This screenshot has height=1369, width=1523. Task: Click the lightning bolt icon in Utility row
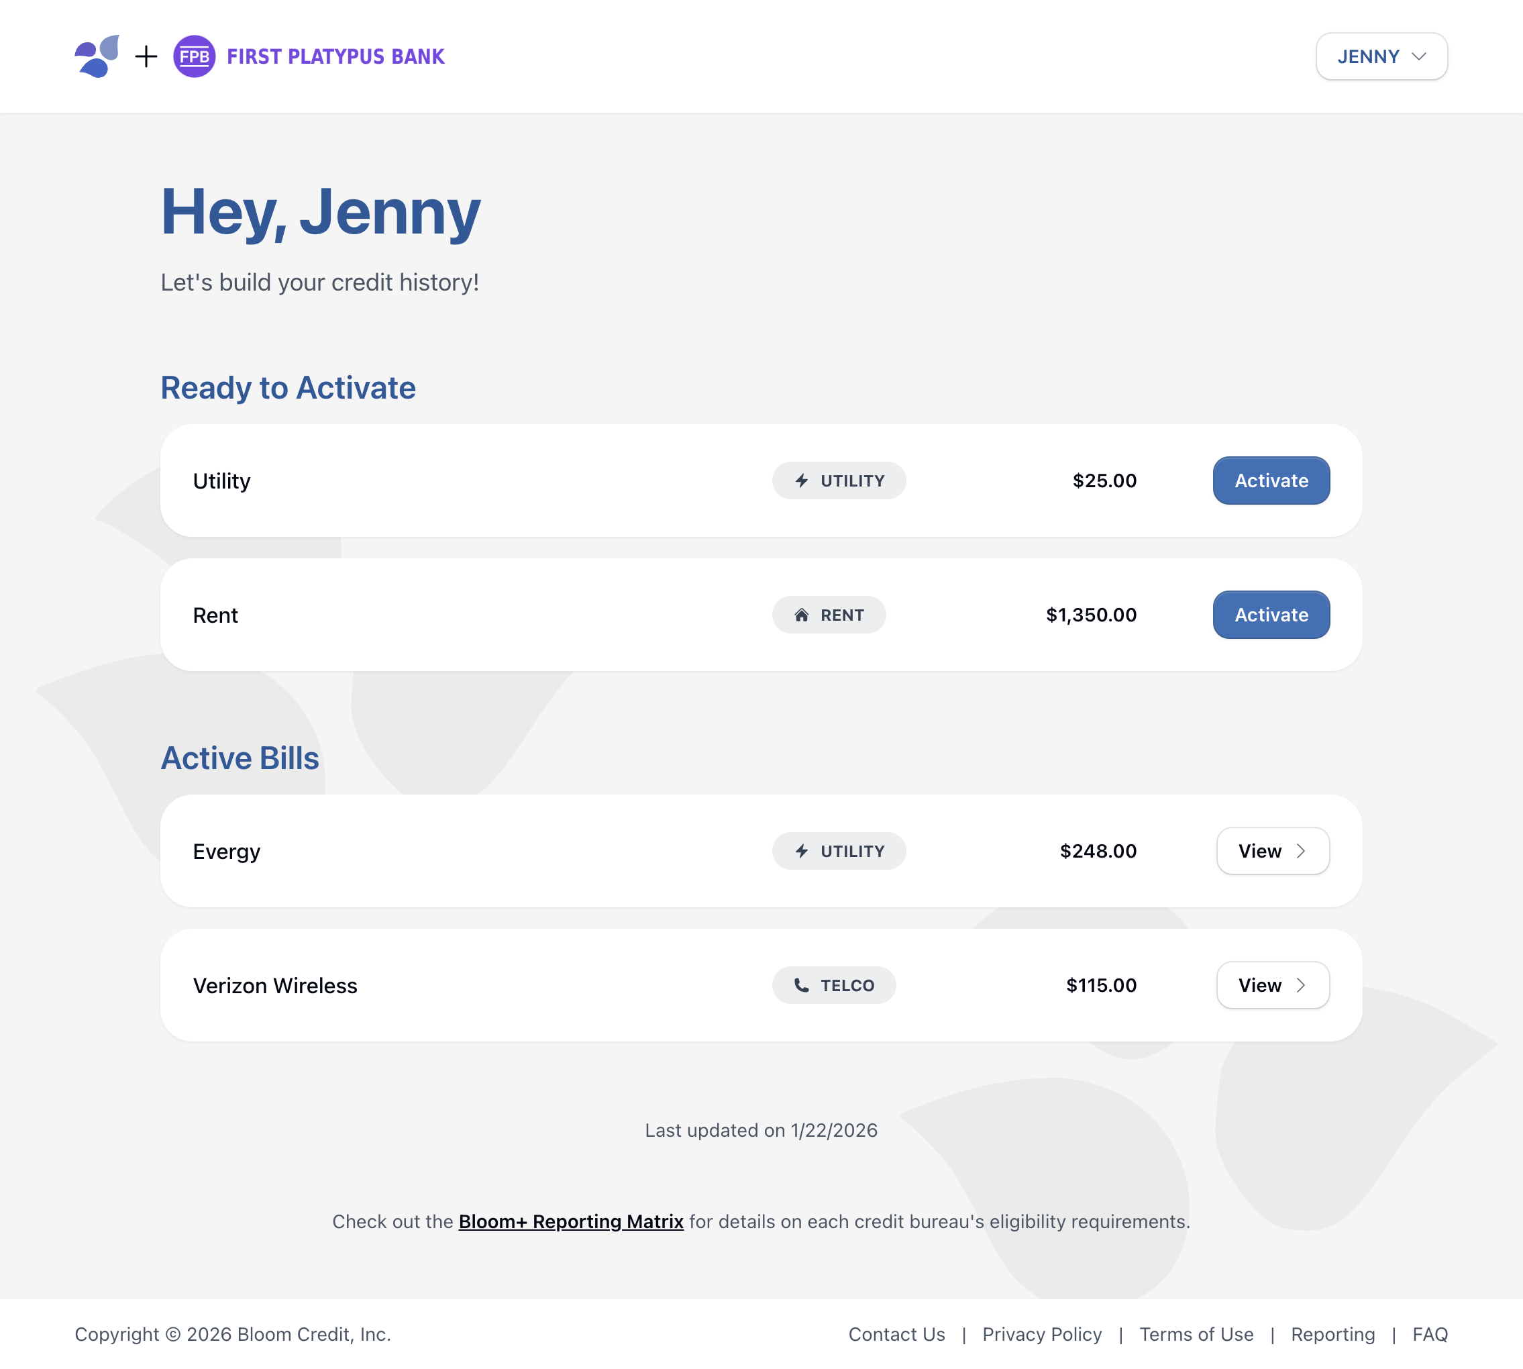pos(802,480)
